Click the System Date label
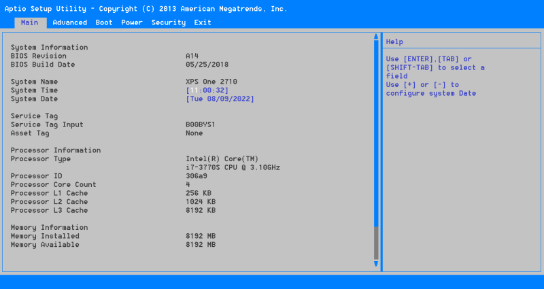The image size is (544, 289). [35, 99]
